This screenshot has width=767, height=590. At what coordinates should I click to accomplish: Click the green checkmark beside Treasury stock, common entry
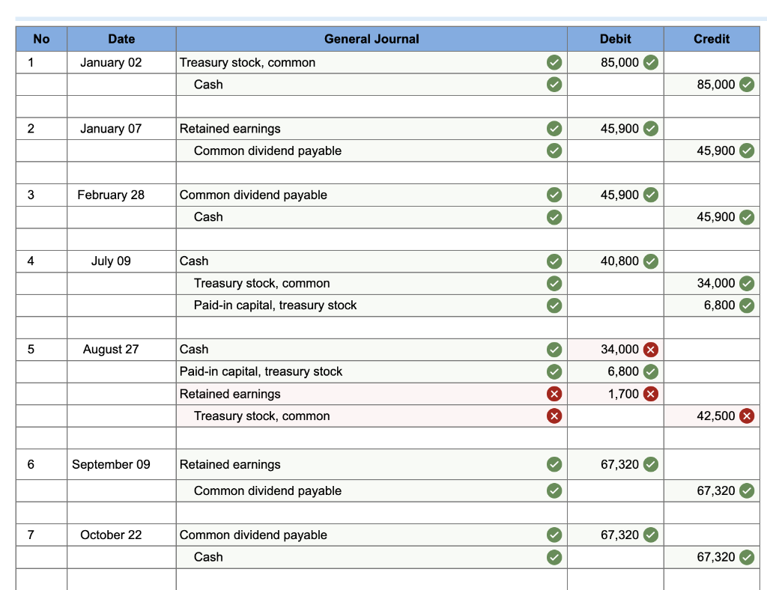point(554,63)
